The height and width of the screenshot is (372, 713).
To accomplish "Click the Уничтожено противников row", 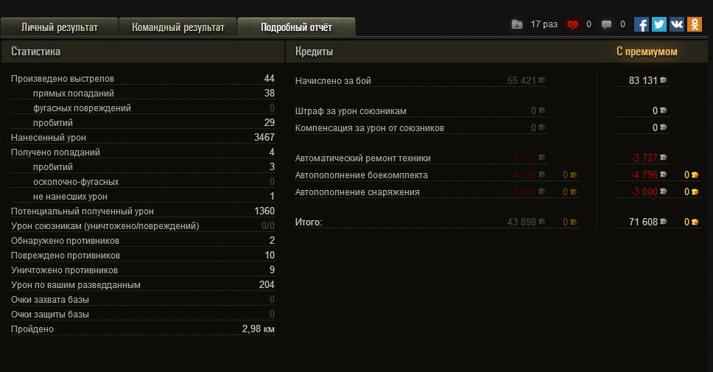I will pos(142,270).
